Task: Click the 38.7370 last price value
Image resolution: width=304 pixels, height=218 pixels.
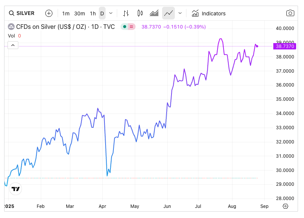Action: tap(151, 27)
